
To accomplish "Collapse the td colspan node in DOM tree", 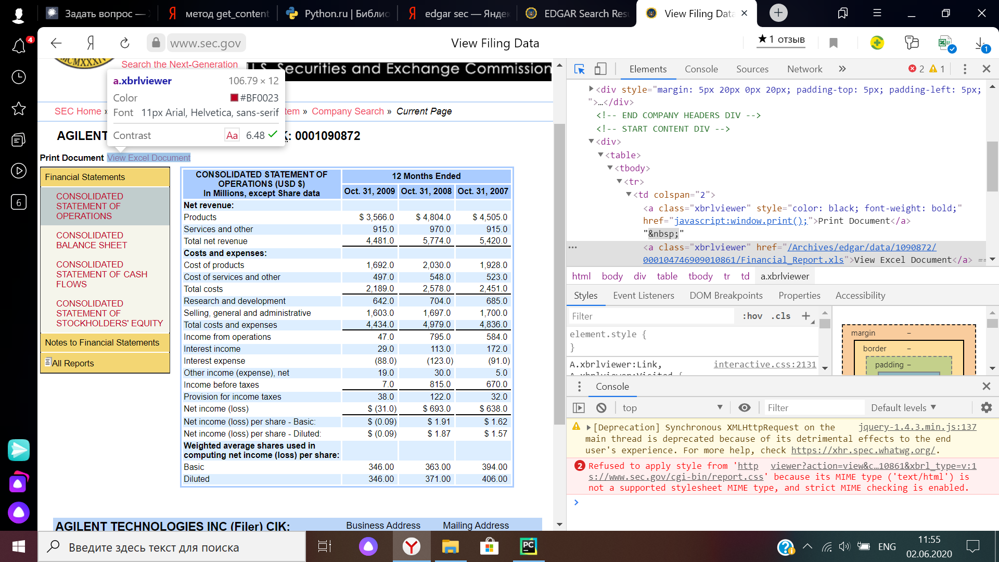I will [x=629, y=194].
